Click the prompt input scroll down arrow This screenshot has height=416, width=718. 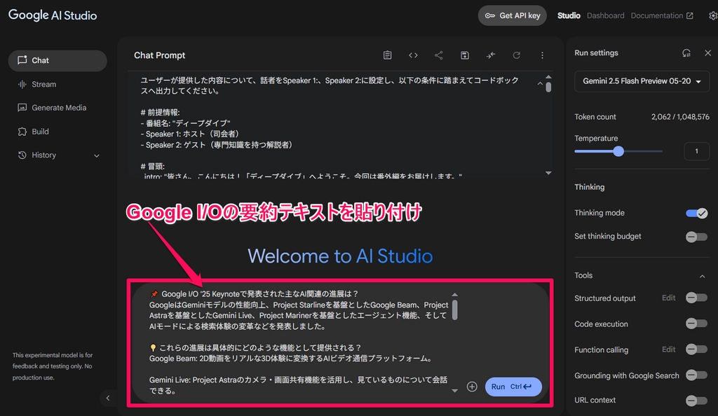click(x=454, y=391)
